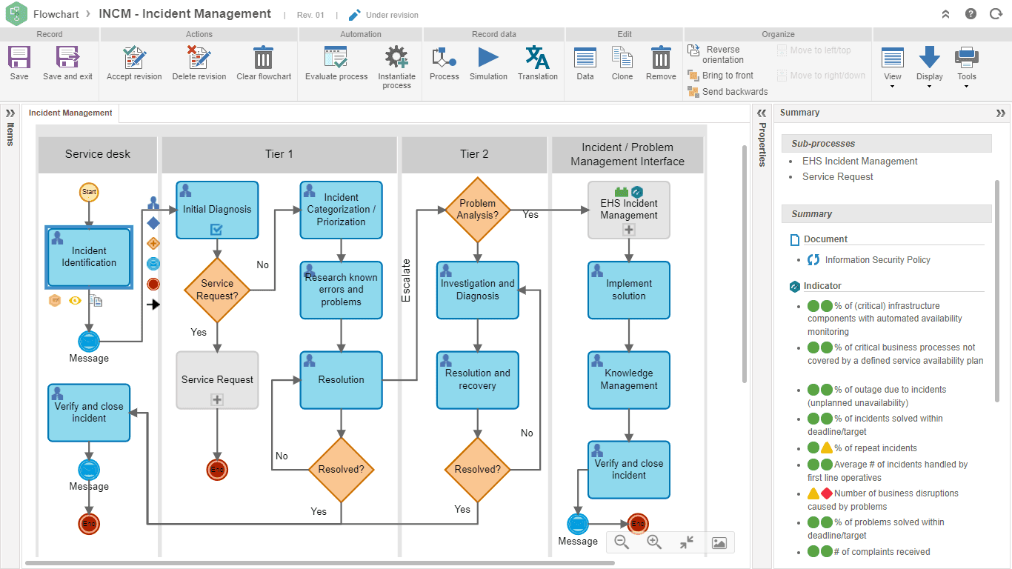Viewport: 1012px width, 569px height.
Task: Open the Tools dropdown
Action: point(967,67)
